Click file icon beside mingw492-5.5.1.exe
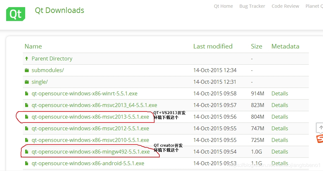Viewport: 323px width, 171px height. [26, 152]
